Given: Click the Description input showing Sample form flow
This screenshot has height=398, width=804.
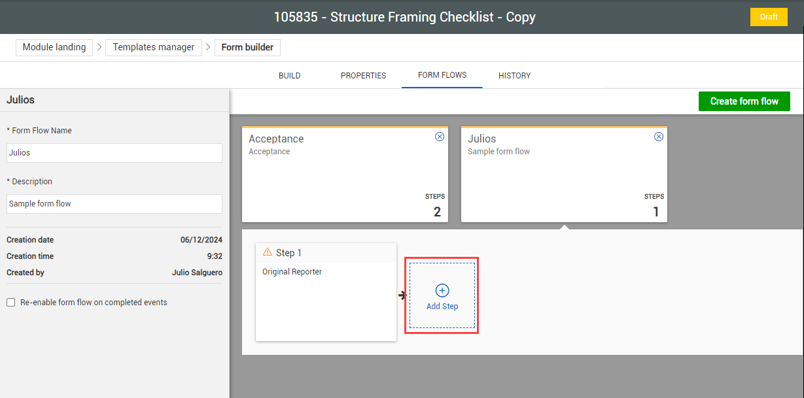Looking at the screenshot, I should click(x=114, y=203).
